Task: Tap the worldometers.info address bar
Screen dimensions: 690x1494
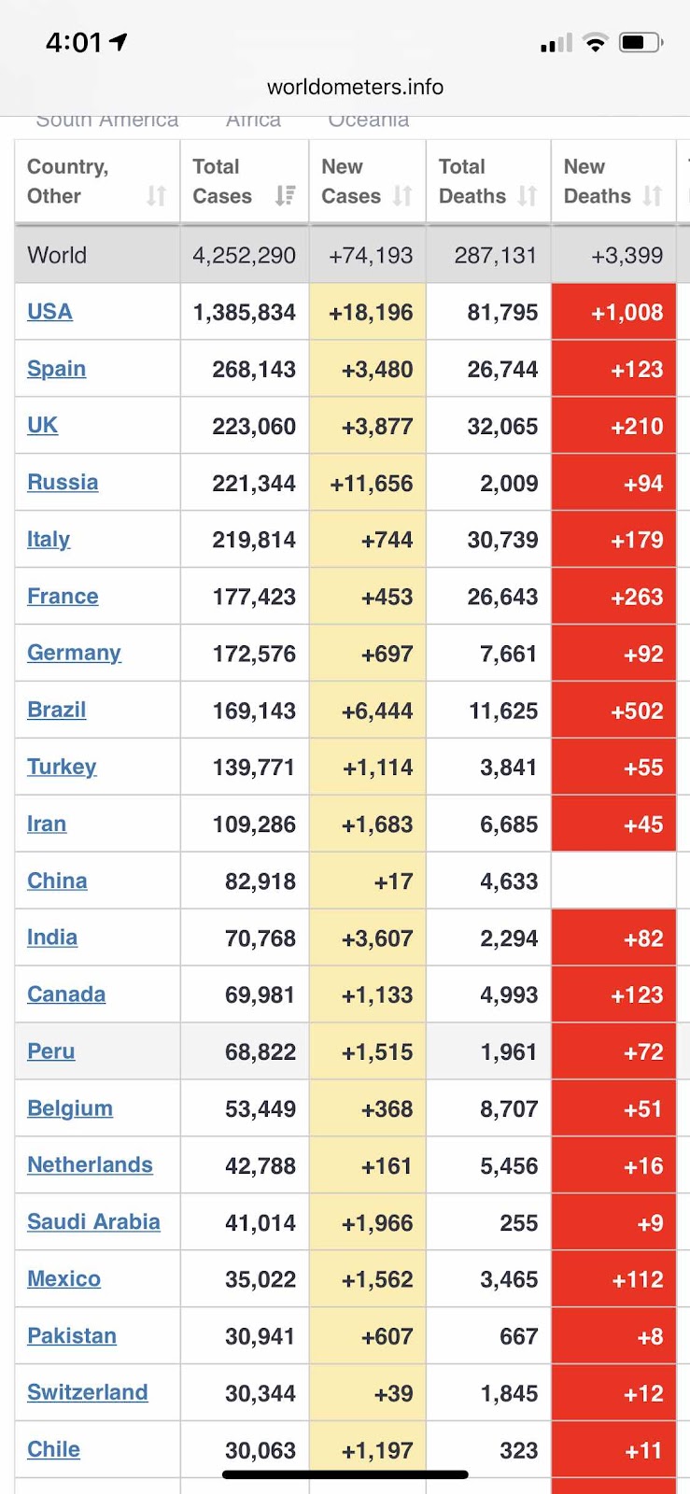Action: [355, 87]
